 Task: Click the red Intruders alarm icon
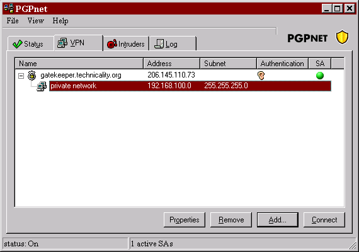click(x=112, y=43)
